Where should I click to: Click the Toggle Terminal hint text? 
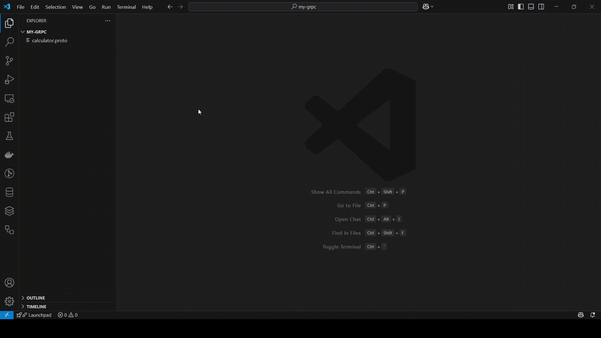342,247
